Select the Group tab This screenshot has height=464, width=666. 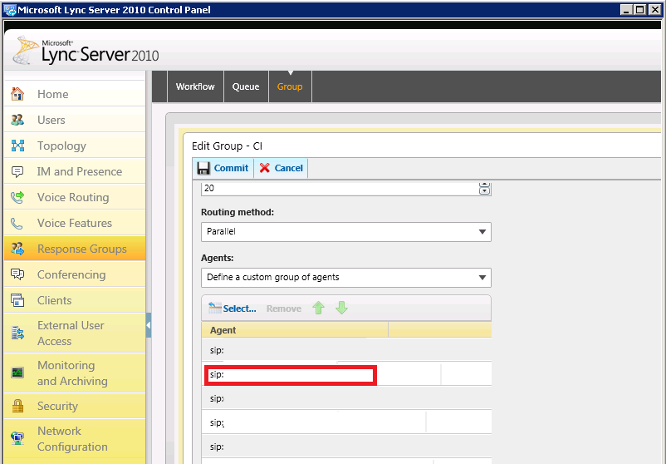[290, 86]
